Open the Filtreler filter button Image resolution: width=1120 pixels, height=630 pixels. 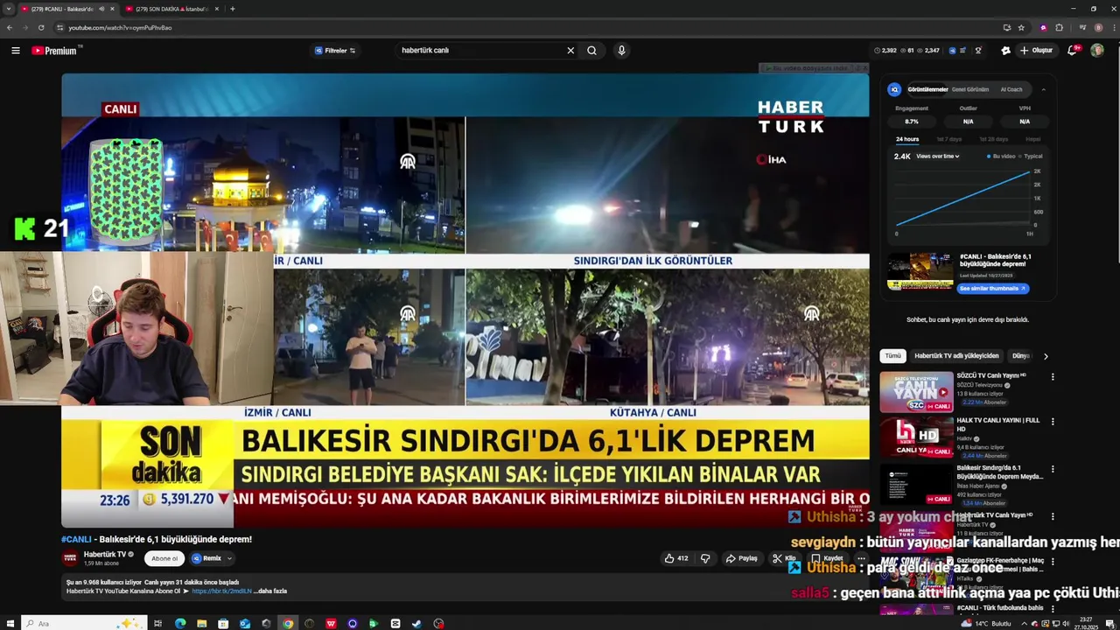[x=334, y=51]
